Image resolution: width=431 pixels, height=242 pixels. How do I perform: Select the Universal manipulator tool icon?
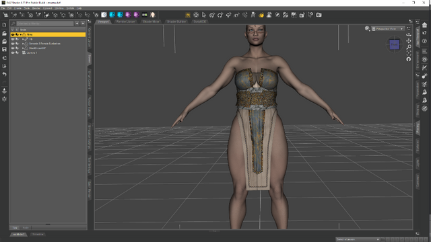click(x=196, y=15)
